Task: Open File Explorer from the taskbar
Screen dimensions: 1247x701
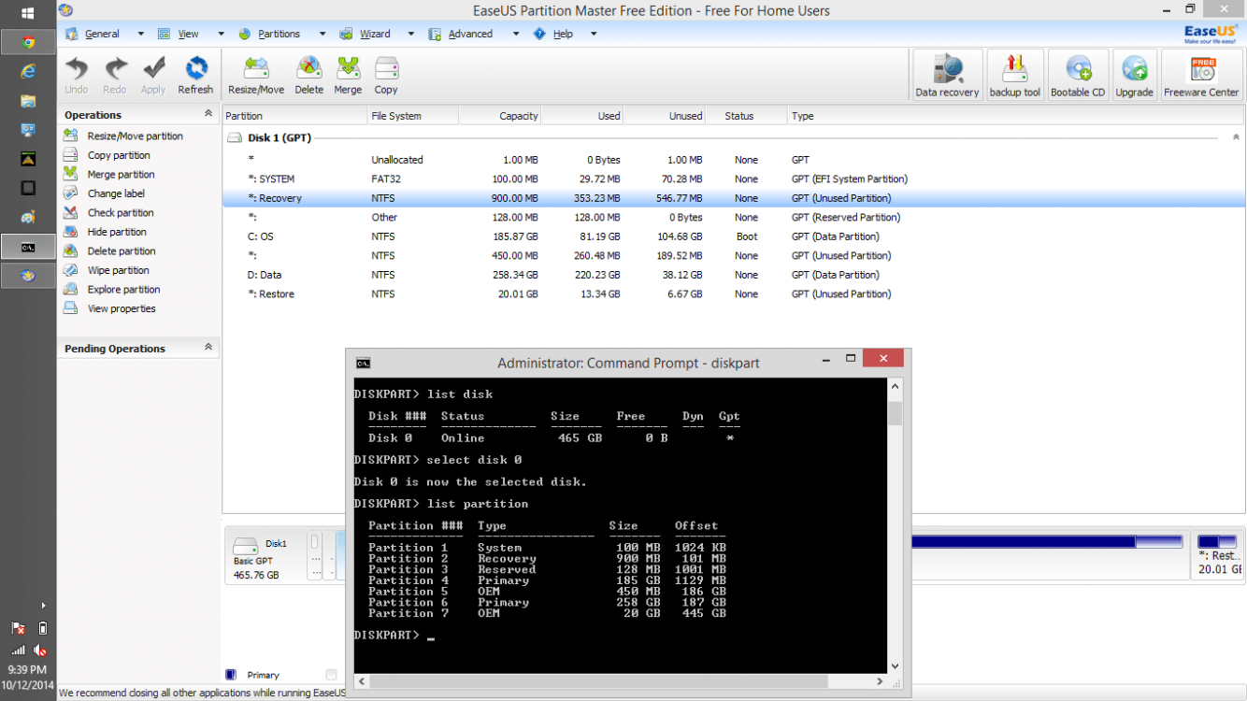Action: point(28,100)
